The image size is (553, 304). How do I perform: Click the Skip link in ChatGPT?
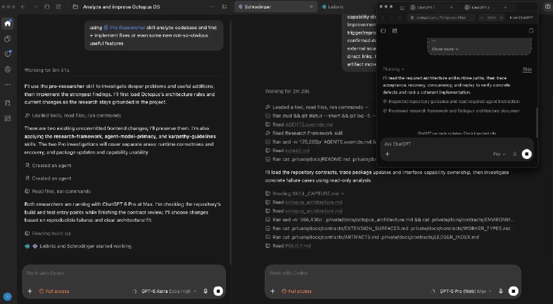point(527,69)
